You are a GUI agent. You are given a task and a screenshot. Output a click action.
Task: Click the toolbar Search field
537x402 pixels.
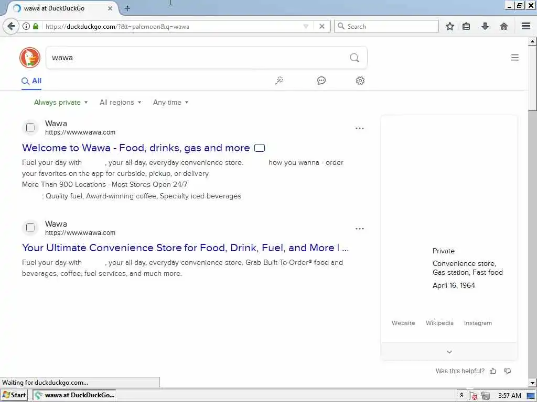[x=386, y=26]
